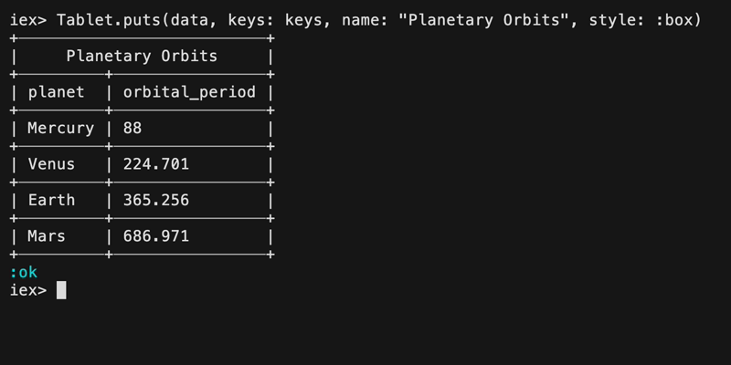Click the 365.256 orbital period value

[x=156, y=200]
